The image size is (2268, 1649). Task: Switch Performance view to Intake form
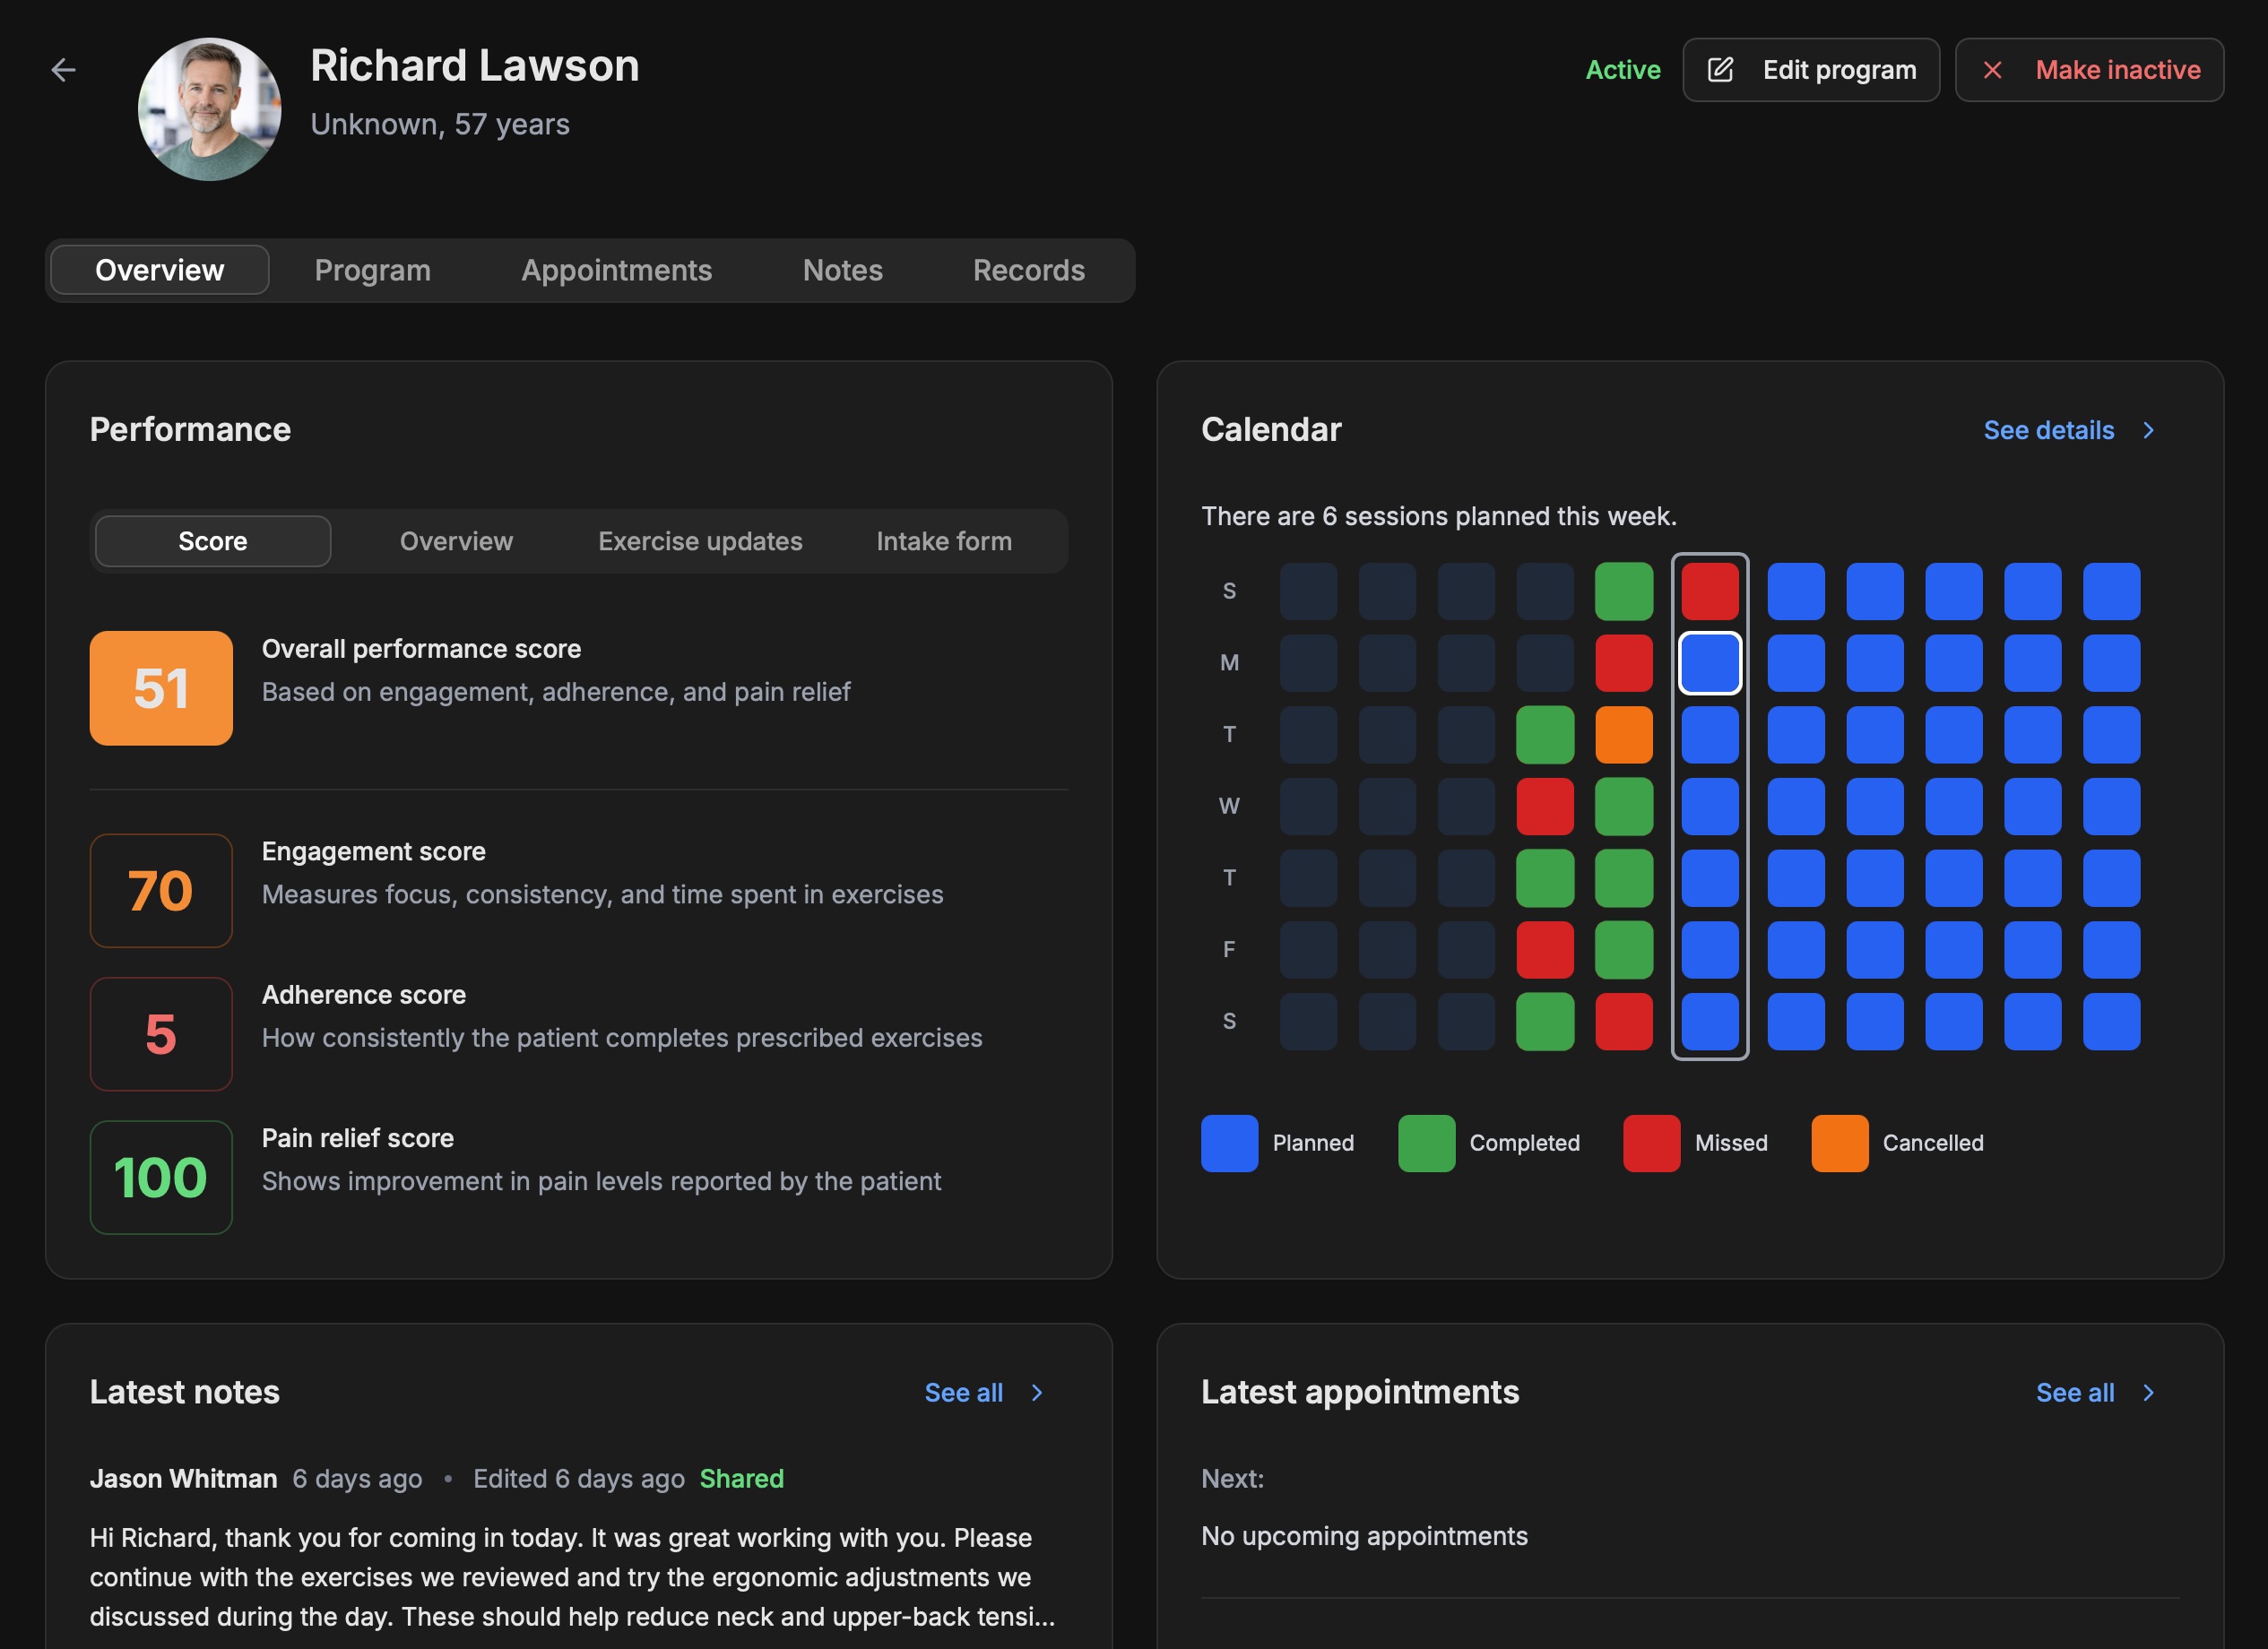pos(943,541)
